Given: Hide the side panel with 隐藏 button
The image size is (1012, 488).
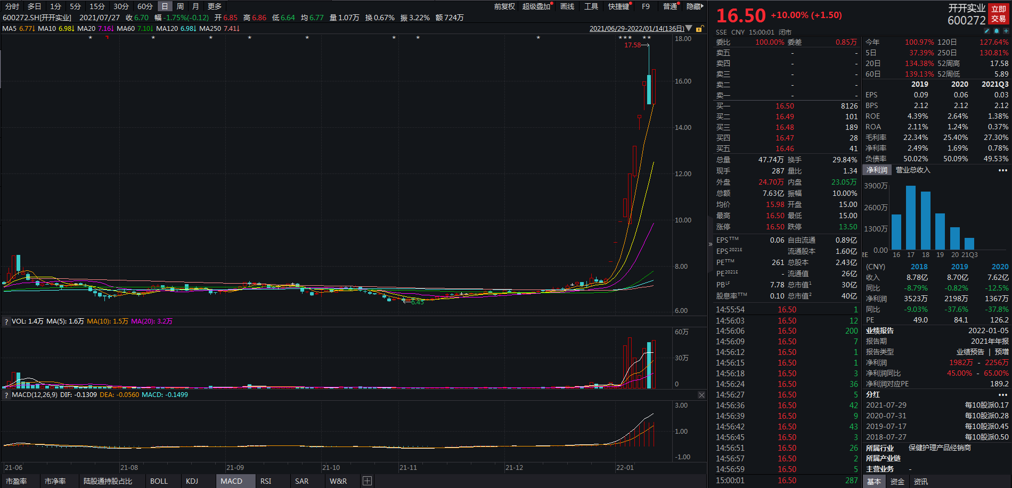Looking at the screenshot, I should tap(695, 6).
